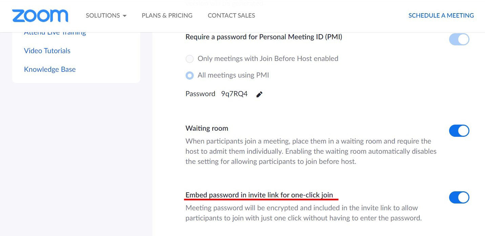485x236 pixels.
Task: Click the Waiting room setting title
Action: (207, 128)
